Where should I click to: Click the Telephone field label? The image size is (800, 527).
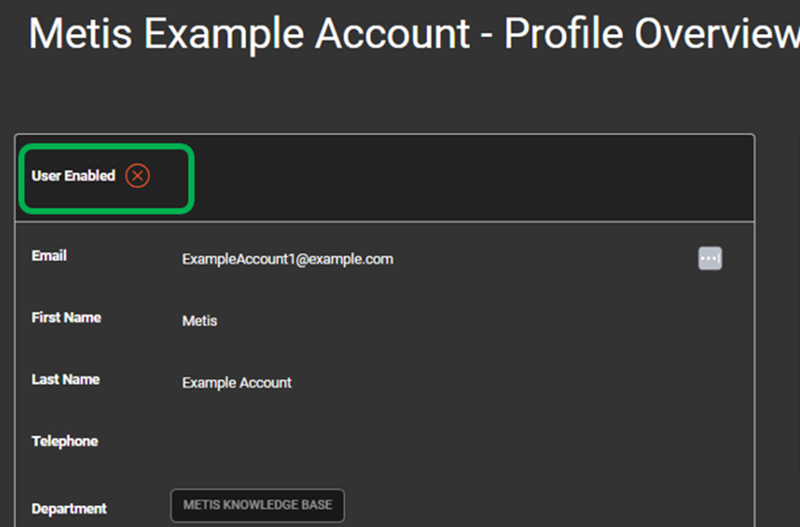pyautogui.click(x=65, y=441)
